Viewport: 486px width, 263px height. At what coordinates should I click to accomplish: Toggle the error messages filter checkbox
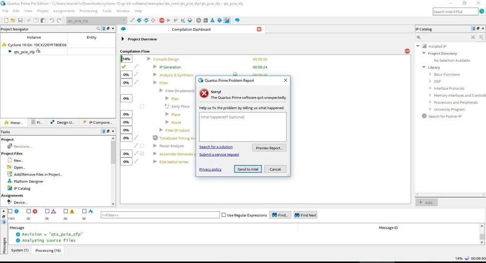(x=29, y=211)
